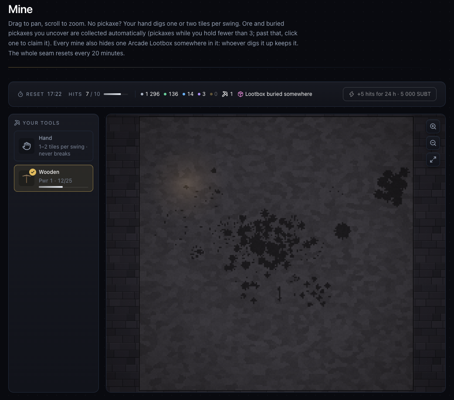This screenshot has height=400, width=454.
Task: Toggle the Wooden tool selected checkmark
Action: pos(33,172)
